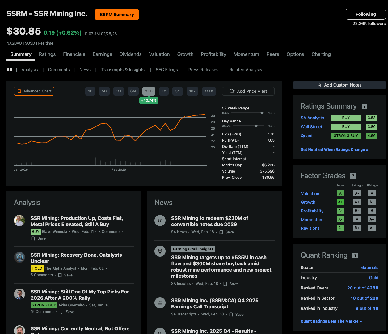Open the Revisions factor grade link
This screenshot has width=388, height=334.
(310, 228)
